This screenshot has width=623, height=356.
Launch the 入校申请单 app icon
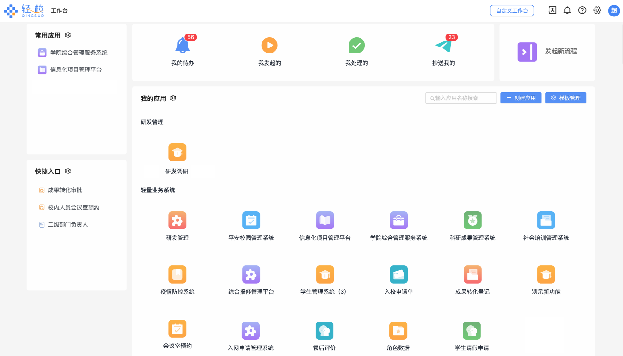398,274
